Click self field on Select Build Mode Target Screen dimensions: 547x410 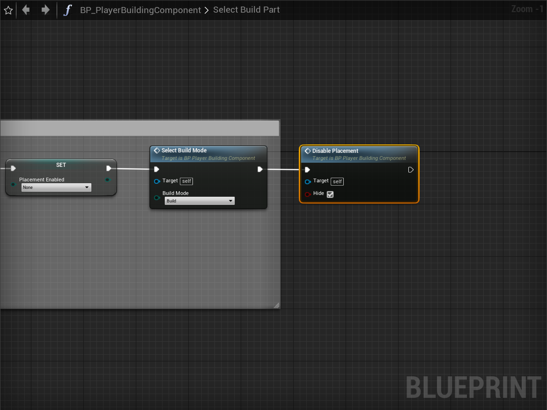click(187, 181)
